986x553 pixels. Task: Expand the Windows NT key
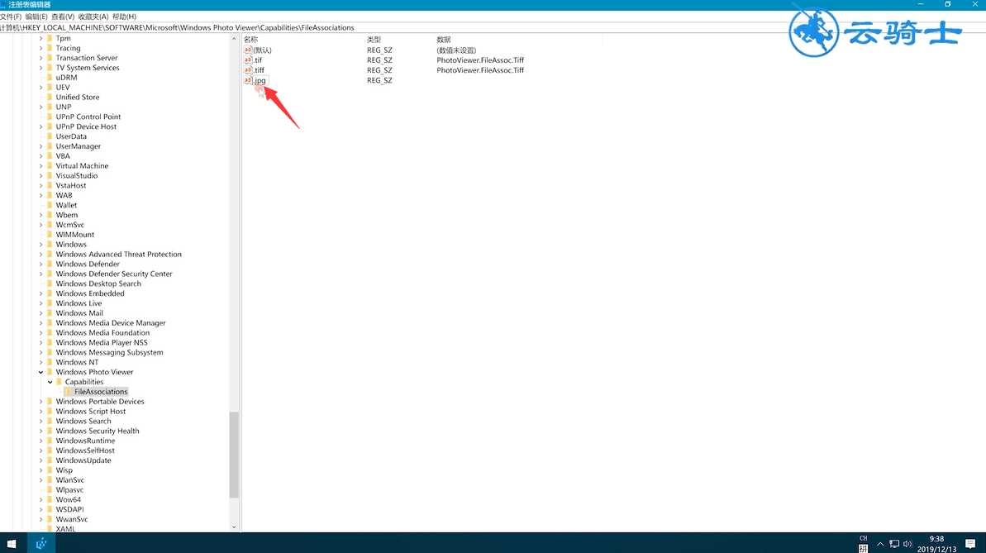[40, 362]
